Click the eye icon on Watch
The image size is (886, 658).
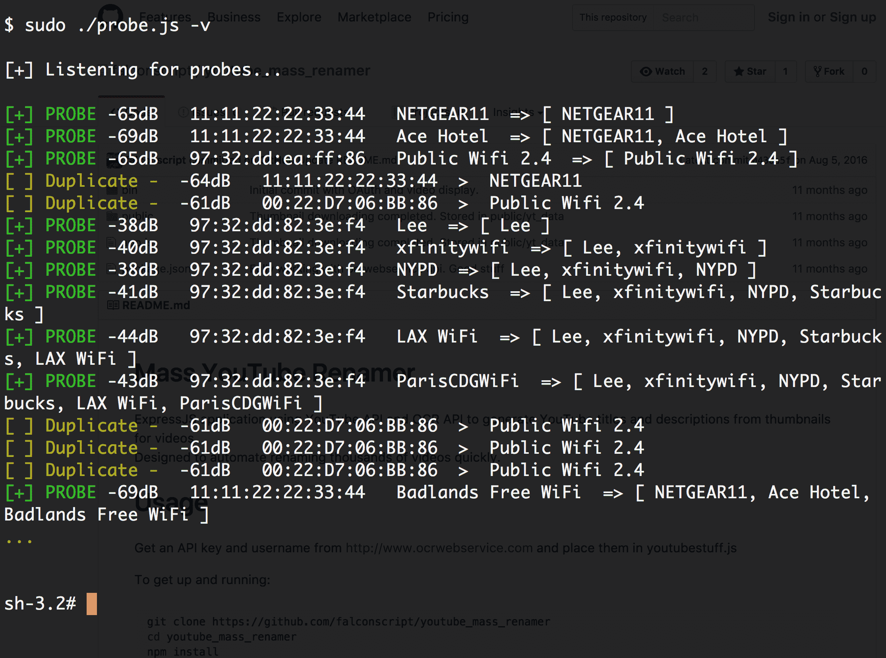point(646,72)
